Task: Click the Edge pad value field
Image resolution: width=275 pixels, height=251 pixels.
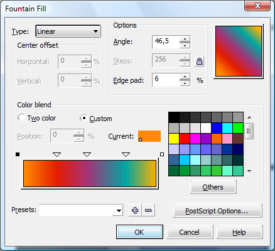Action: [166, 80]
